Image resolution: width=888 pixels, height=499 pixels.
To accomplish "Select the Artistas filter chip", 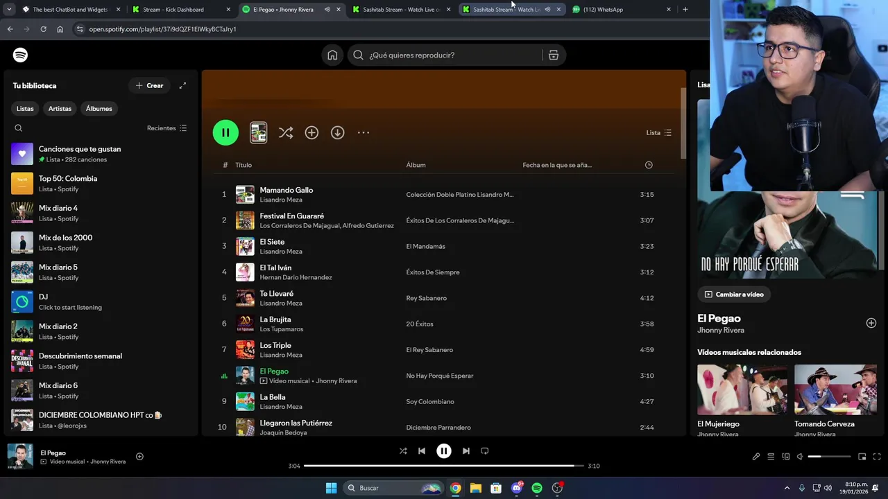I will (60, 108).
